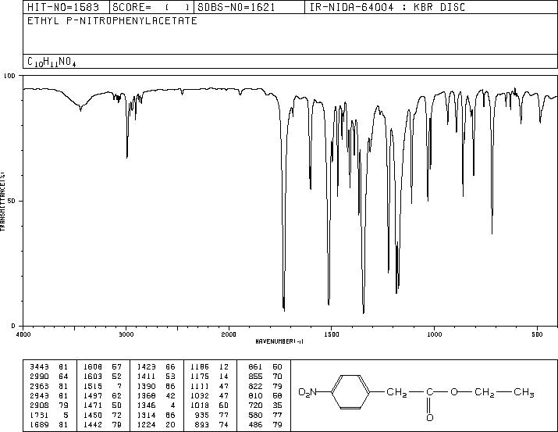The height and width of the screenshot is (432, 558).
Task: Click the 1423 peak entry in the table
Action: point(156,367)
